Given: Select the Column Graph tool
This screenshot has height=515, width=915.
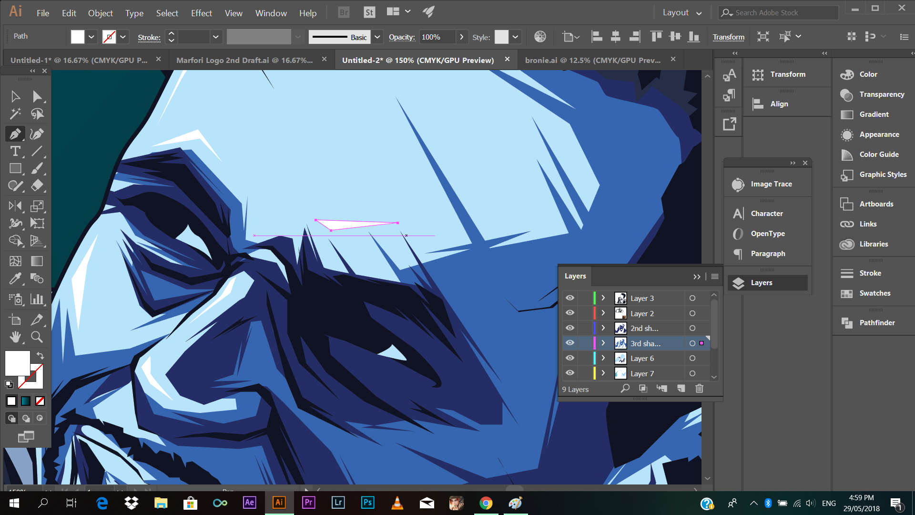Looking at the screenshot, I should 37,299.
